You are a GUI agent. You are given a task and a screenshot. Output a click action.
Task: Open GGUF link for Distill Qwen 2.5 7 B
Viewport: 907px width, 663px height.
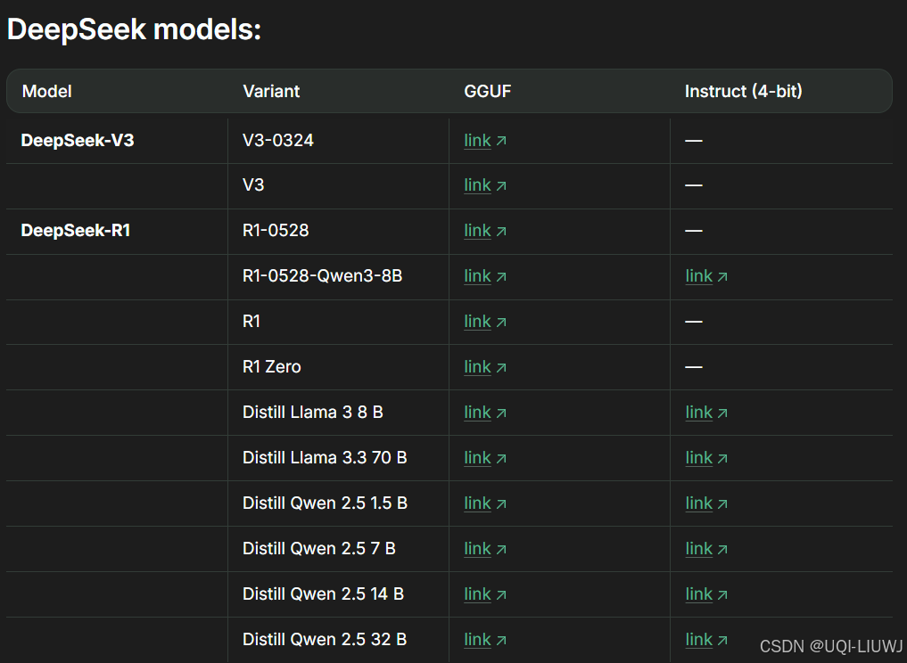coord(485,549)
